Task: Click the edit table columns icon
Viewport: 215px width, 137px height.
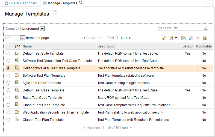Action: point(205,38)
